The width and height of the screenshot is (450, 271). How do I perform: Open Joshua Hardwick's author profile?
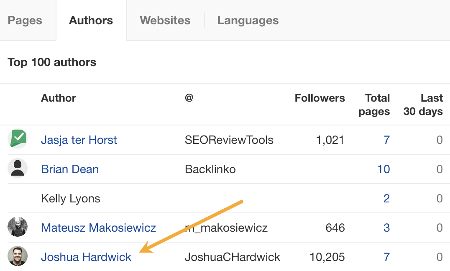(86, 257)
